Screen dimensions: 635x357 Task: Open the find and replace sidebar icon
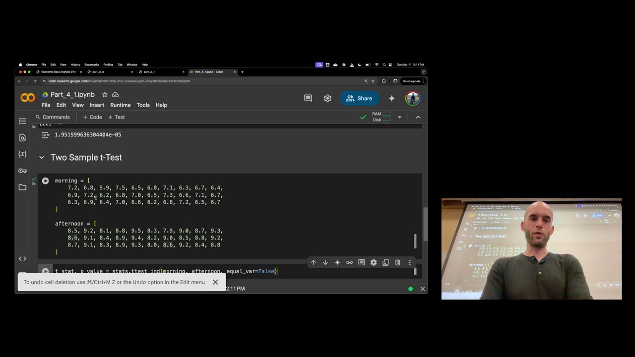coord(22,137)
